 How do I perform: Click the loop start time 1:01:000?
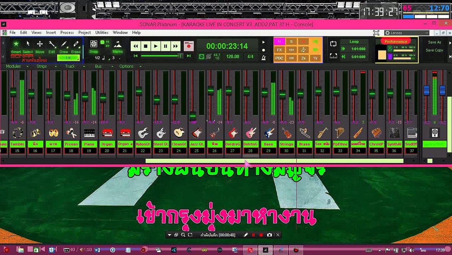tap(358, 49)
